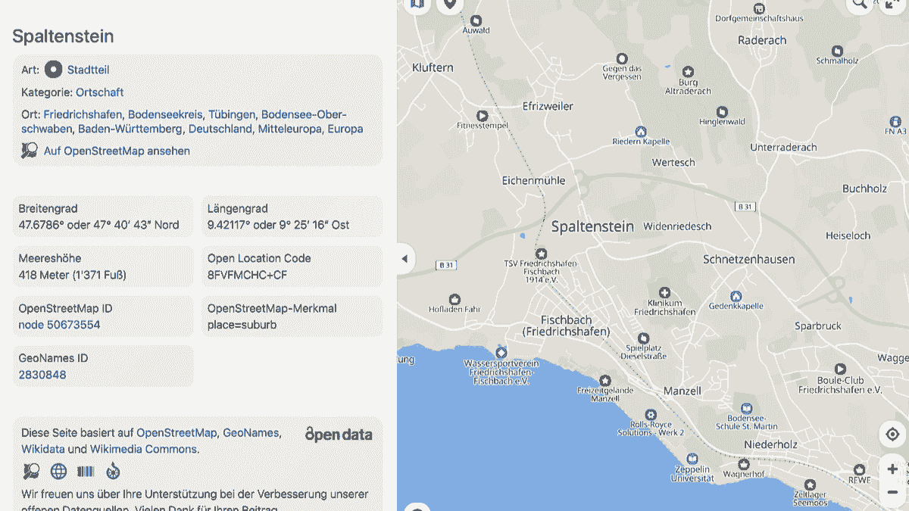The width and height of the screenshot is (909, 511).
Task: Locate my position on the map
Action: [892, 435]
